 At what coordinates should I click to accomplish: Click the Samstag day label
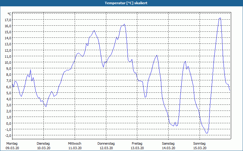(x=168, y=144)
